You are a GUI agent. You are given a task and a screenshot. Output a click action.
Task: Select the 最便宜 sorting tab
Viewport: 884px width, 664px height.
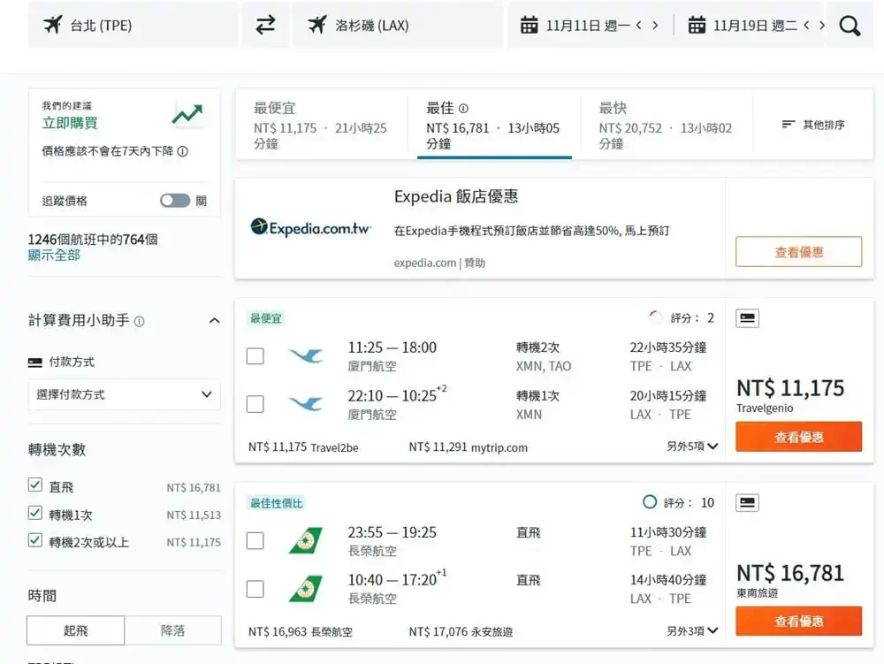click(x=322, y=125)
